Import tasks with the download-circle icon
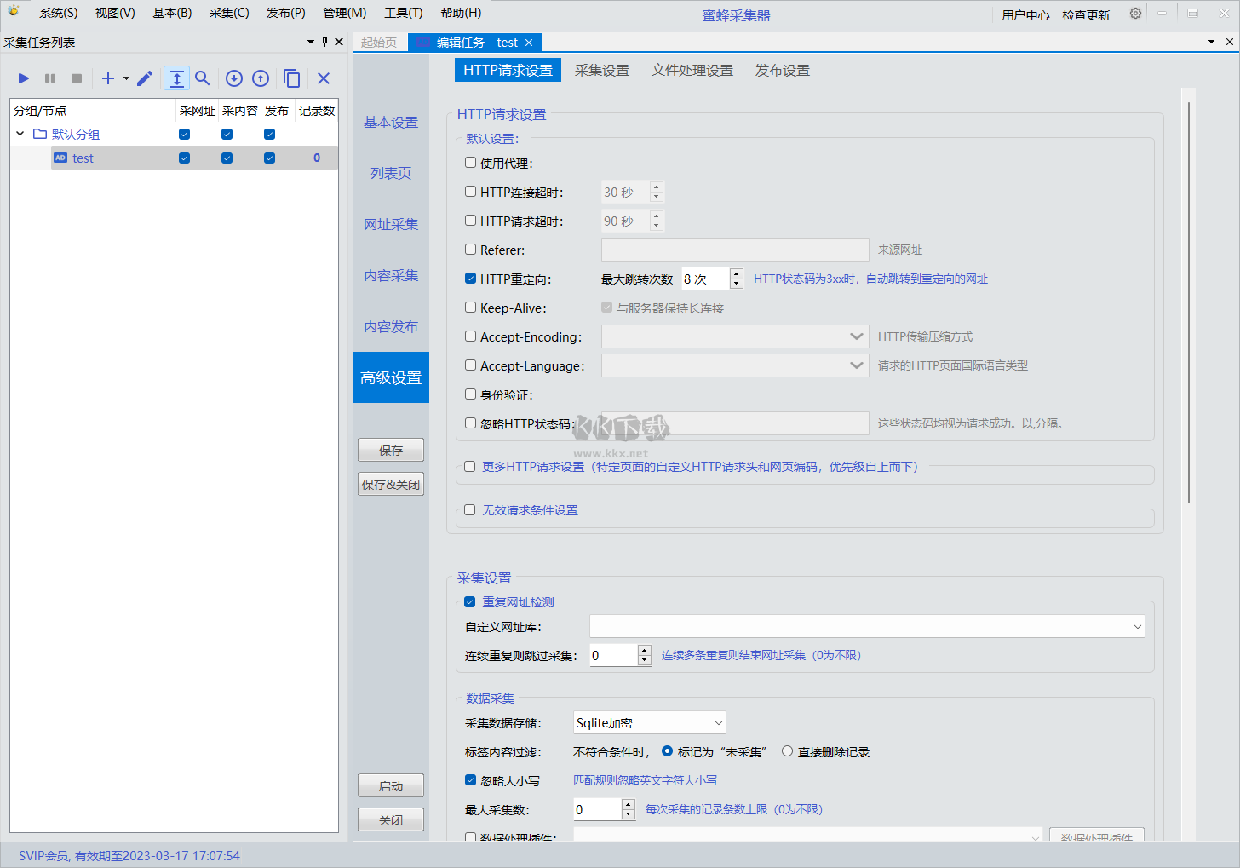The height and width of the screenshot is (868, 1240). pyautogui.click(x=233, y=78)
